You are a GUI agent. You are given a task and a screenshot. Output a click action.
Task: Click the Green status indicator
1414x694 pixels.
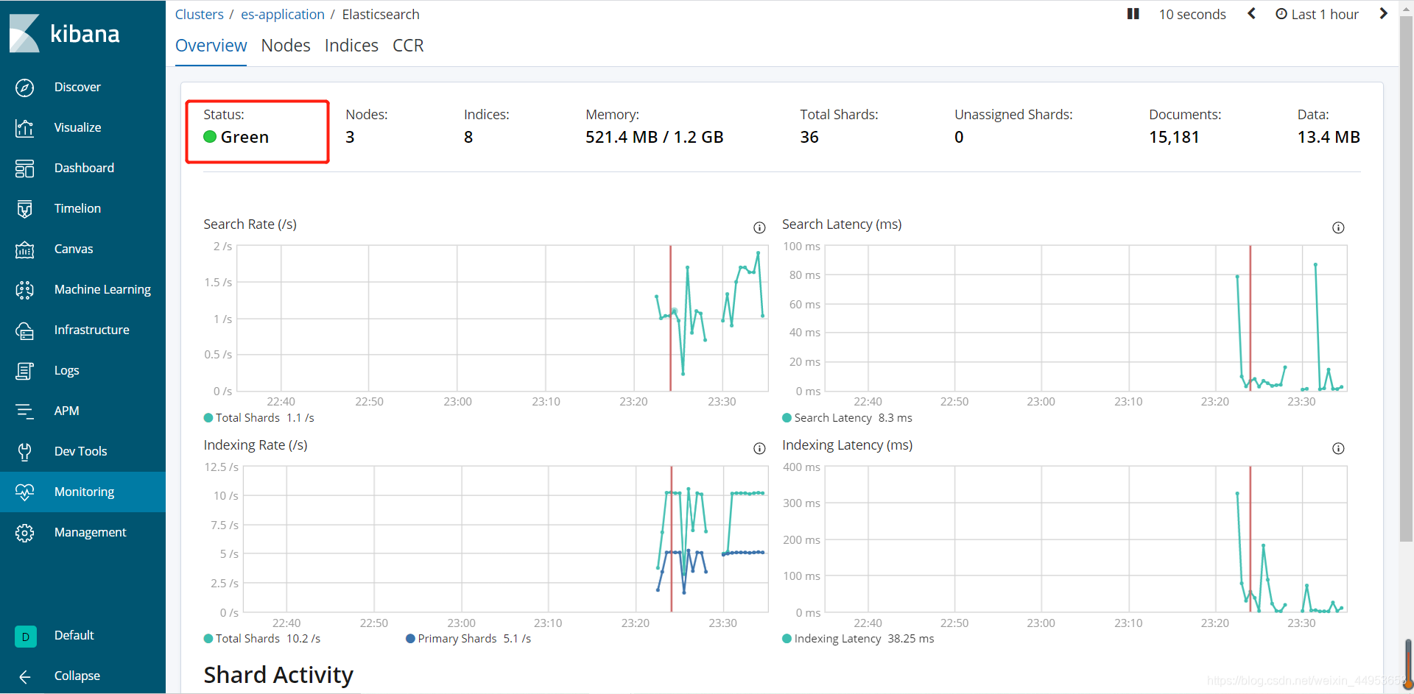(x=236, y=138)
